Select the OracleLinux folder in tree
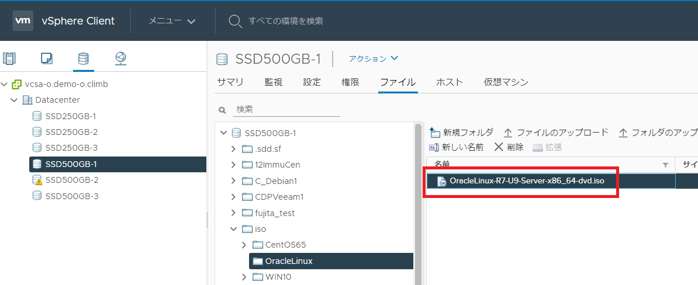 (331, 261)
